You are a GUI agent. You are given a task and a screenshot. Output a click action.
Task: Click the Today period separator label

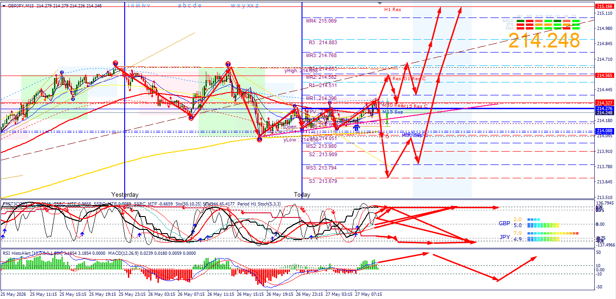(x=302, y=194)
